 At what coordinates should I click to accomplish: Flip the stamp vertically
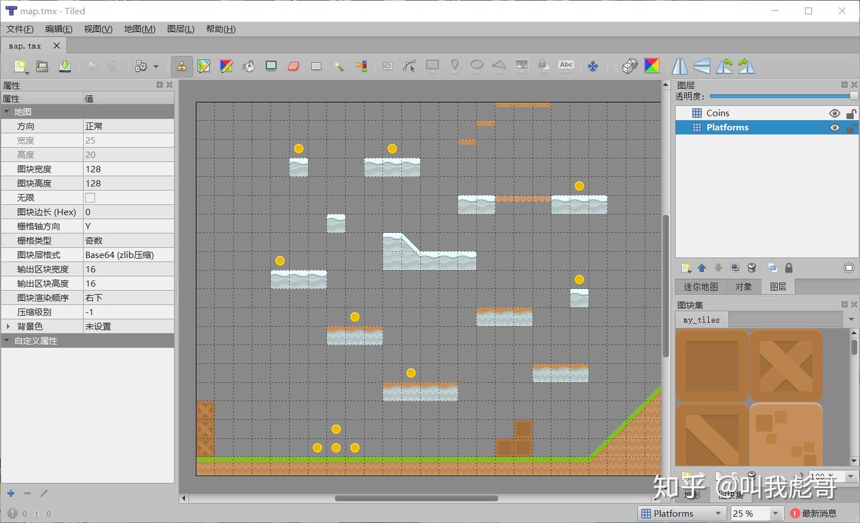click(702, 66)
